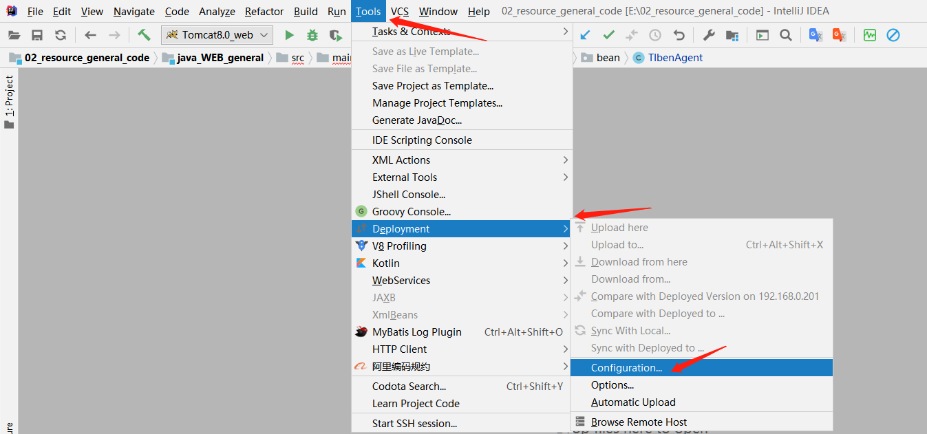This screenshot has width=927, height=434.
Task: Open the Help menu
Action: point(479,12)
